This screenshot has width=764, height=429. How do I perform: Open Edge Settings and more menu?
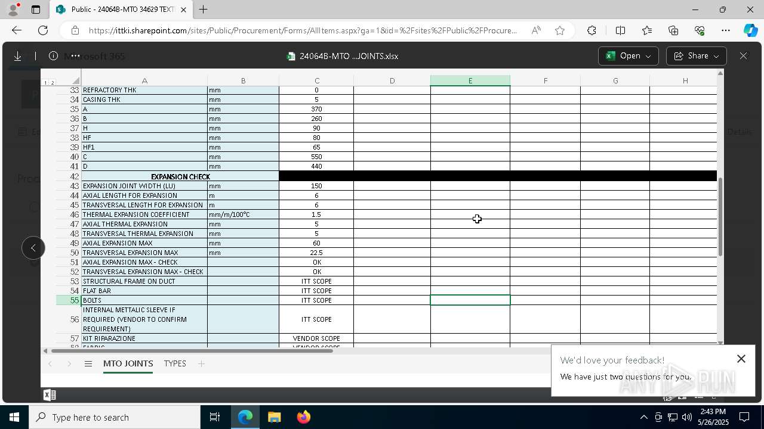click(726, 30)
